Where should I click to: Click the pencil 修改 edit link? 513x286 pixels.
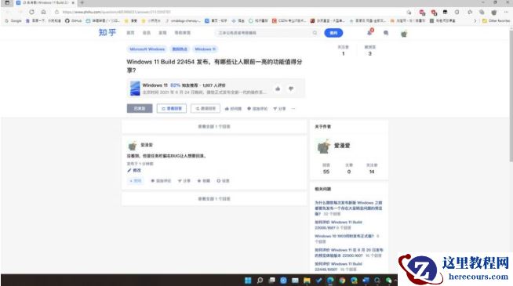tap(134, 170)
